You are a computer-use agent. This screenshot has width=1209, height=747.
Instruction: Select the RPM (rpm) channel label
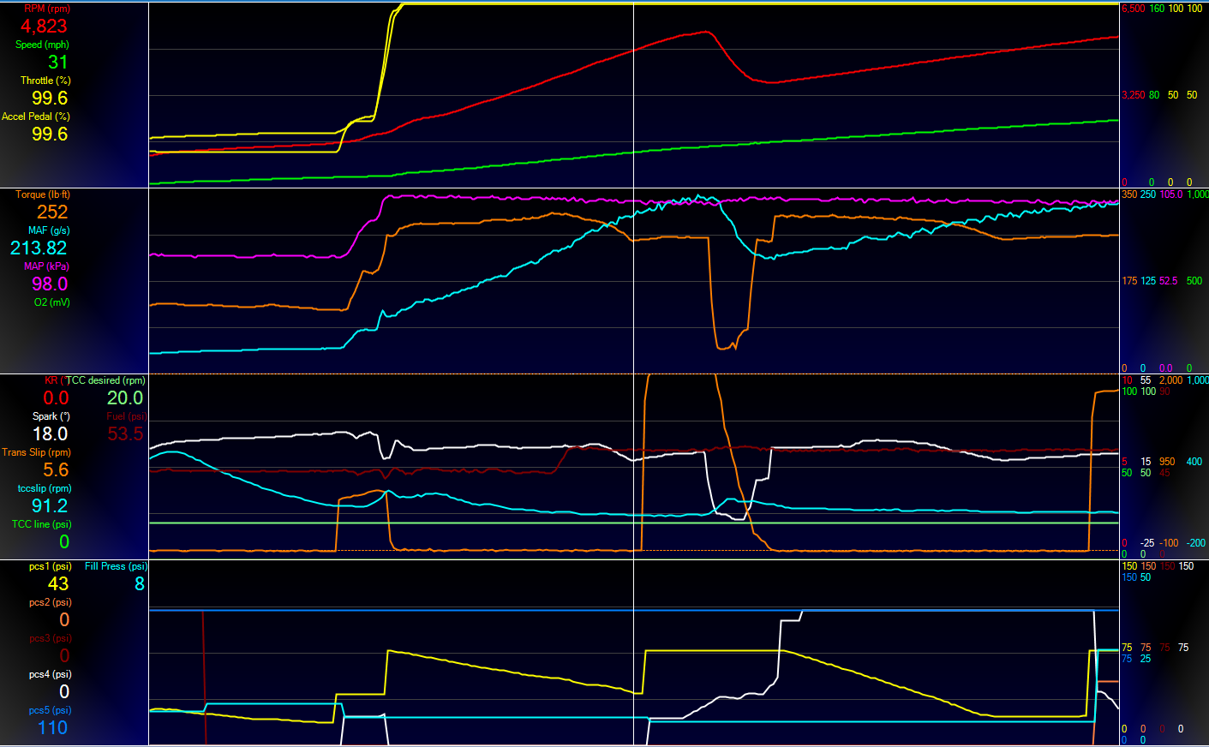click(47, 9)
